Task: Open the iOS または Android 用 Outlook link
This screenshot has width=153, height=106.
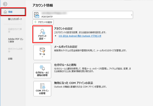Action: point(80,36)
